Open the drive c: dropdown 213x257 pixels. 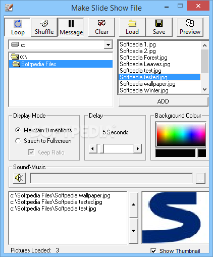tap(108, 45)
